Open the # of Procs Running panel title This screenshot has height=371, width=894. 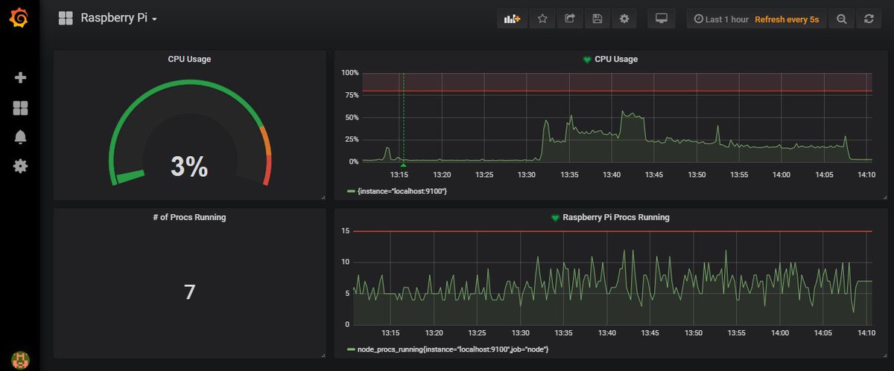coord(189,217)
